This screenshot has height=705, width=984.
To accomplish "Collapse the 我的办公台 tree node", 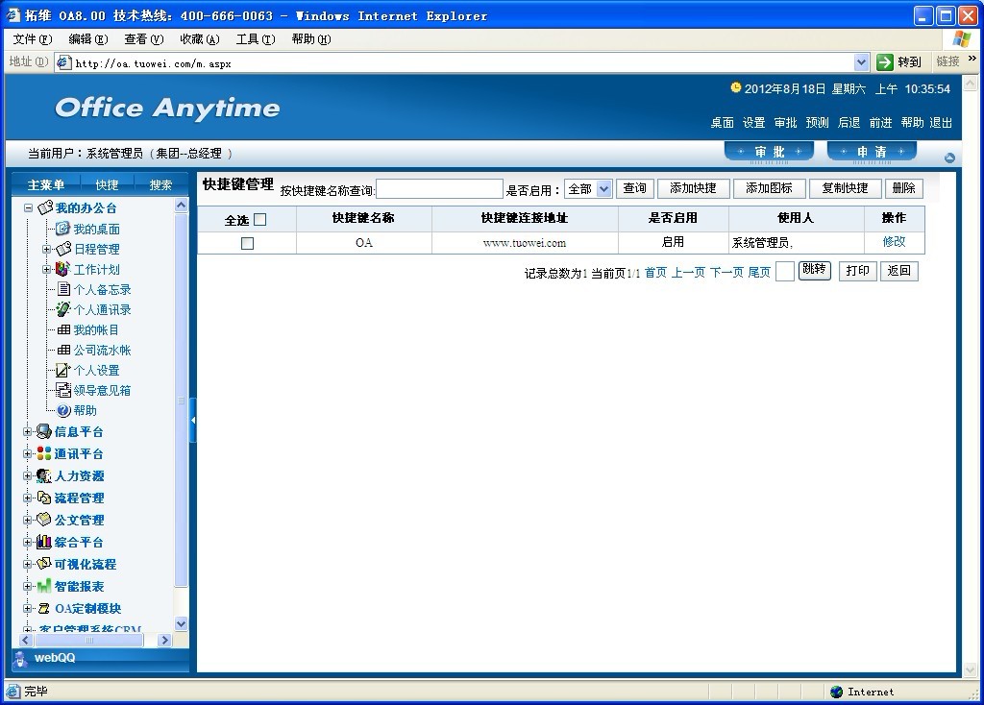I will pos(28,208).
